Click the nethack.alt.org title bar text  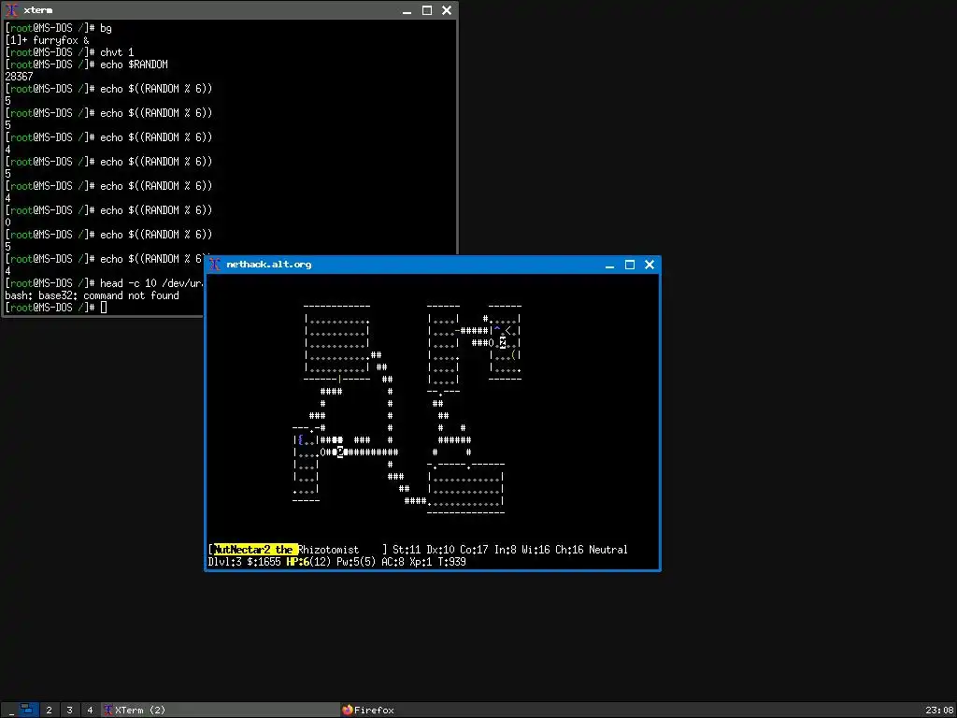click(269, 265)
